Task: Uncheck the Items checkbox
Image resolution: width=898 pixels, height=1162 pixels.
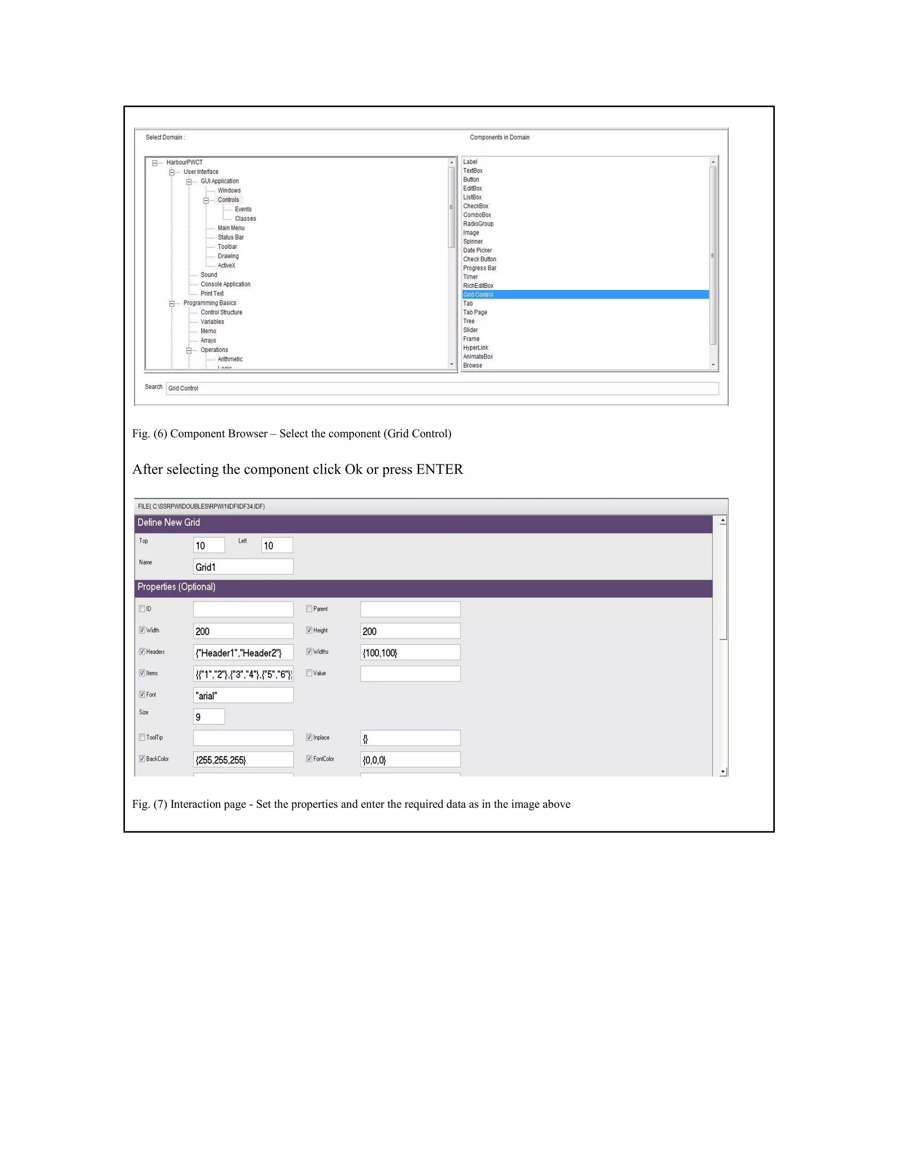Action: (x=142, y=673)
